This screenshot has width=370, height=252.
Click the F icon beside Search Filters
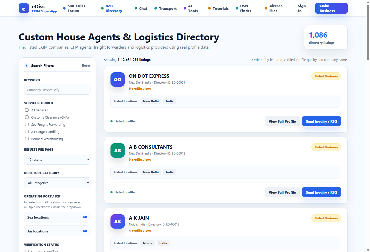coord(26,66)
